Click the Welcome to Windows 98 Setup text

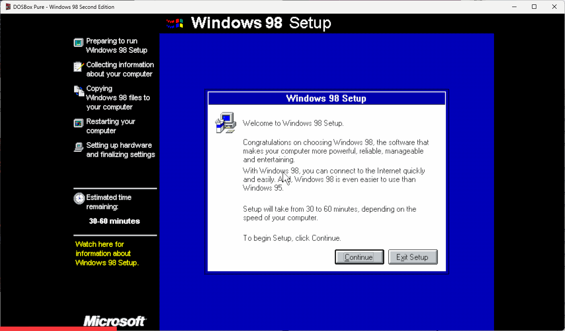click(x=293, y=123)
